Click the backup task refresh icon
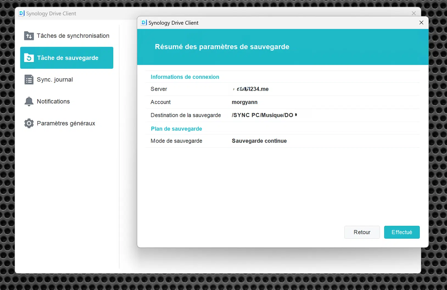This screenshot has height=290, width=447. tap(29, 58)
